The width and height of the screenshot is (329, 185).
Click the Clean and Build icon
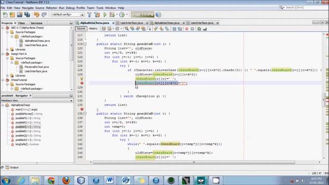point(97,15)
